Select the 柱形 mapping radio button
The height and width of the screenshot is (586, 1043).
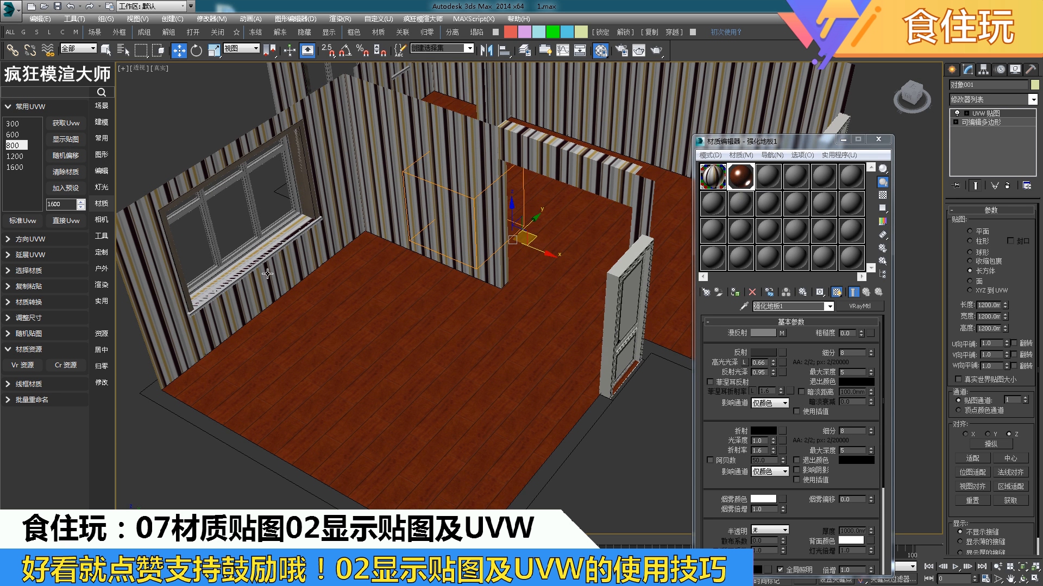click(x=970, y=241)
